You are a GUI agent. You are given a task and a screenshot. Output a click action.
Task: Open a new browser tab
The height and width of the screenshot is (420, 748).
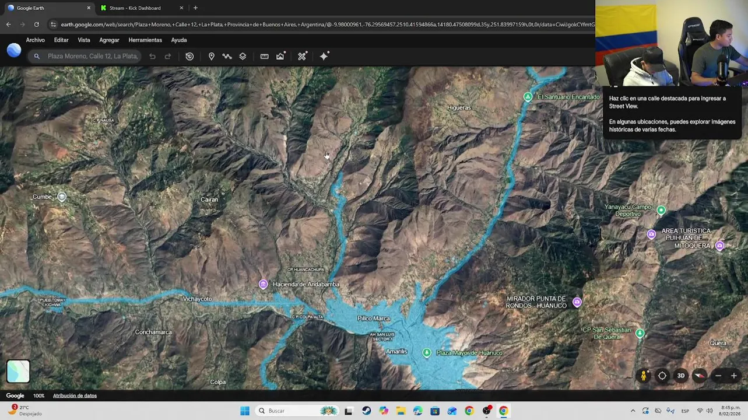coord(195,8)
